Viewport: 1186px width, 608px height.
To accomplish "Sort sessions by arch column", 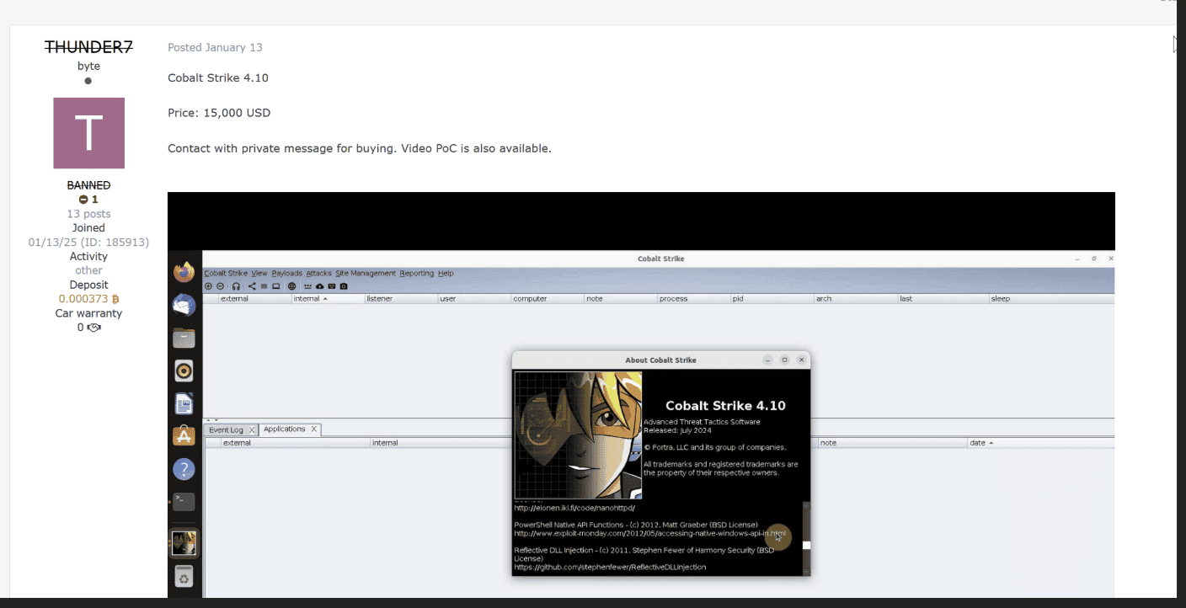I will (x=855, y=299).
